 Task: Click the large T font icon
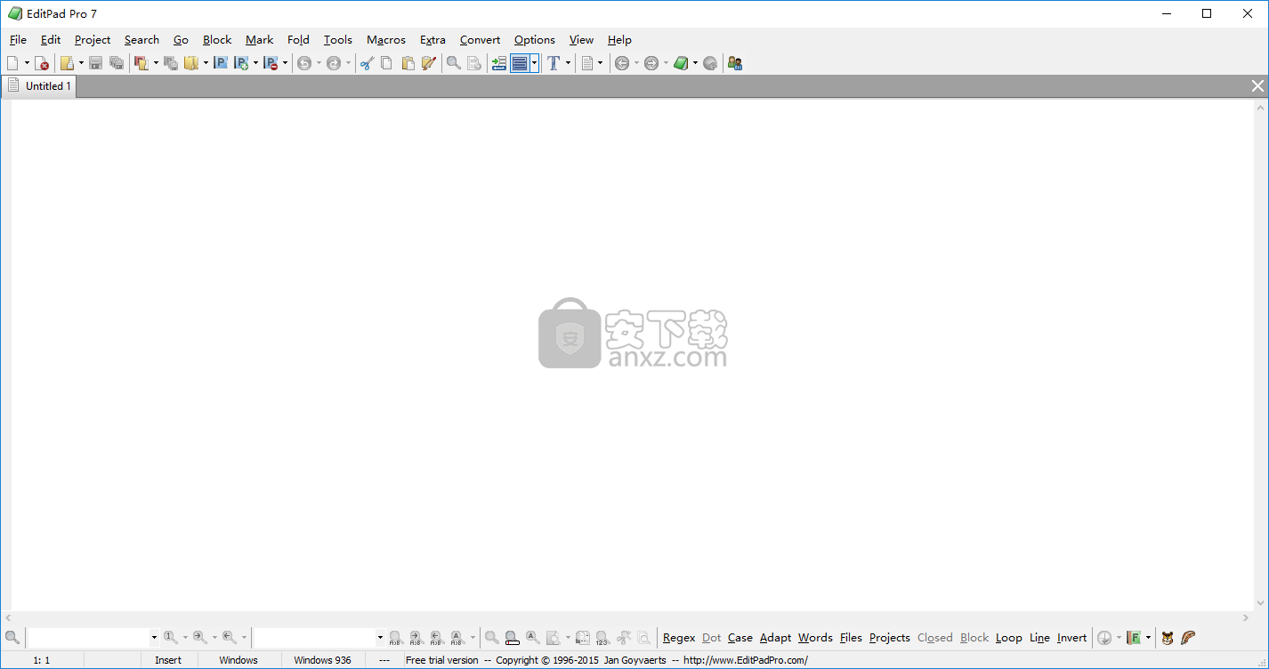(554, 63)
